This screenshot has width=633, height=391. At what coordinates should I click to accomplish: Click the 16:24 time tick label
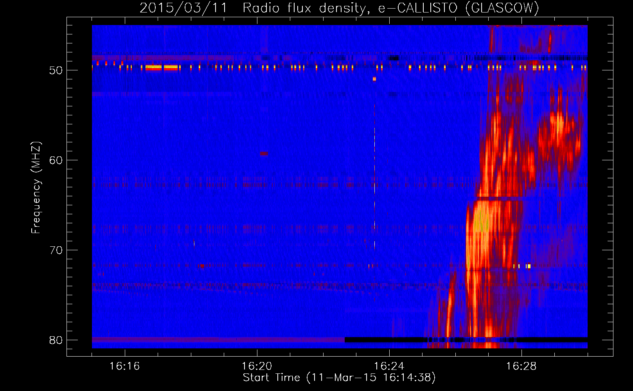coord(389,366)
